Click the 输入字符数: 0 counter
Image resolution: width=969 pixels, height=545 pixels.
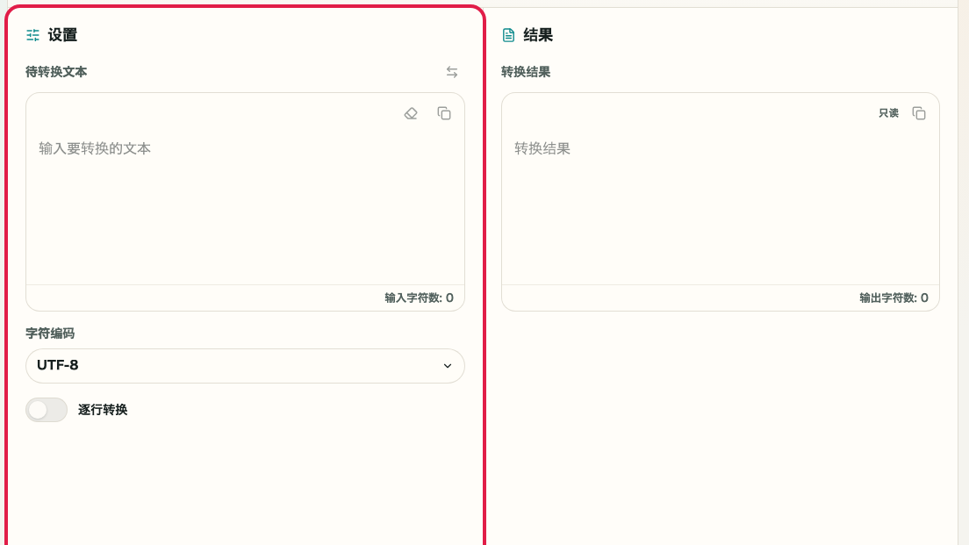[419, 298]
